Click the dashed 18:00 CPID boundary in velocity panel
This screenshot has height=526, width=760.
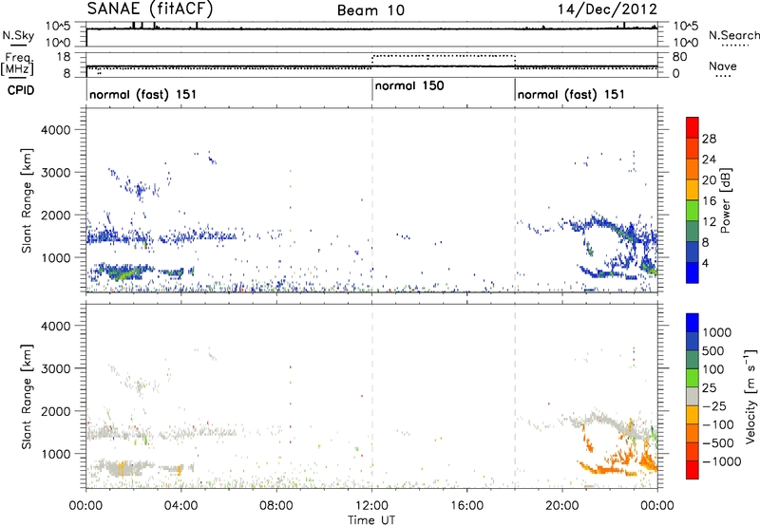tap(515, 396)
